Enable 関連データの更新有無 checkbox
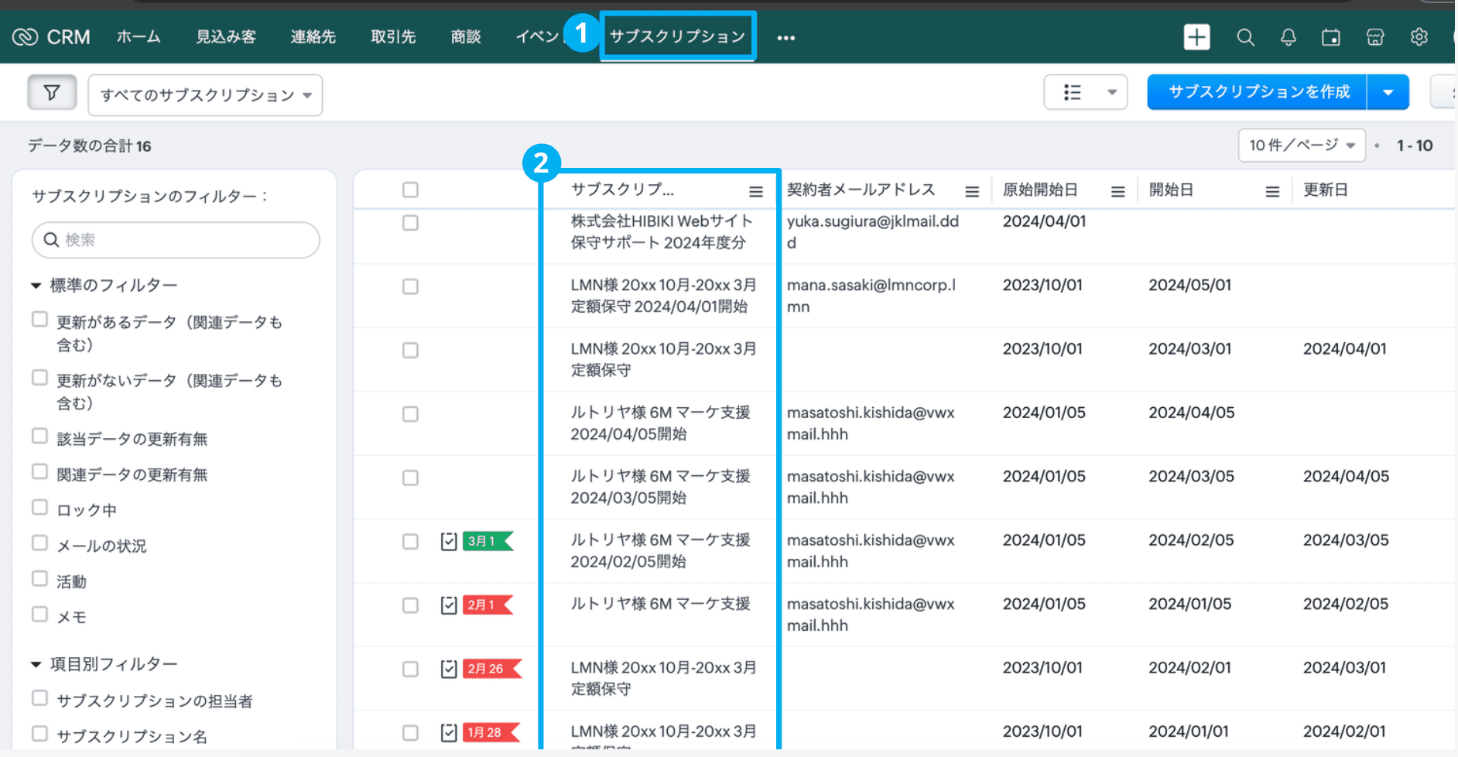 (39, 471)
